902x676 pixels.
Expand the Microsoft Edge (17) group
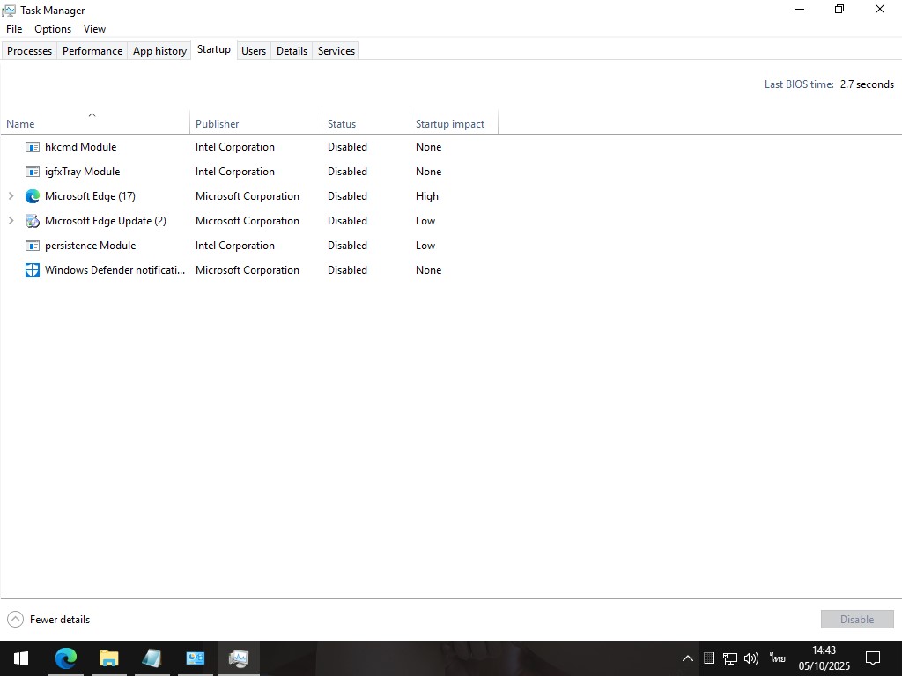coord(11,196)
